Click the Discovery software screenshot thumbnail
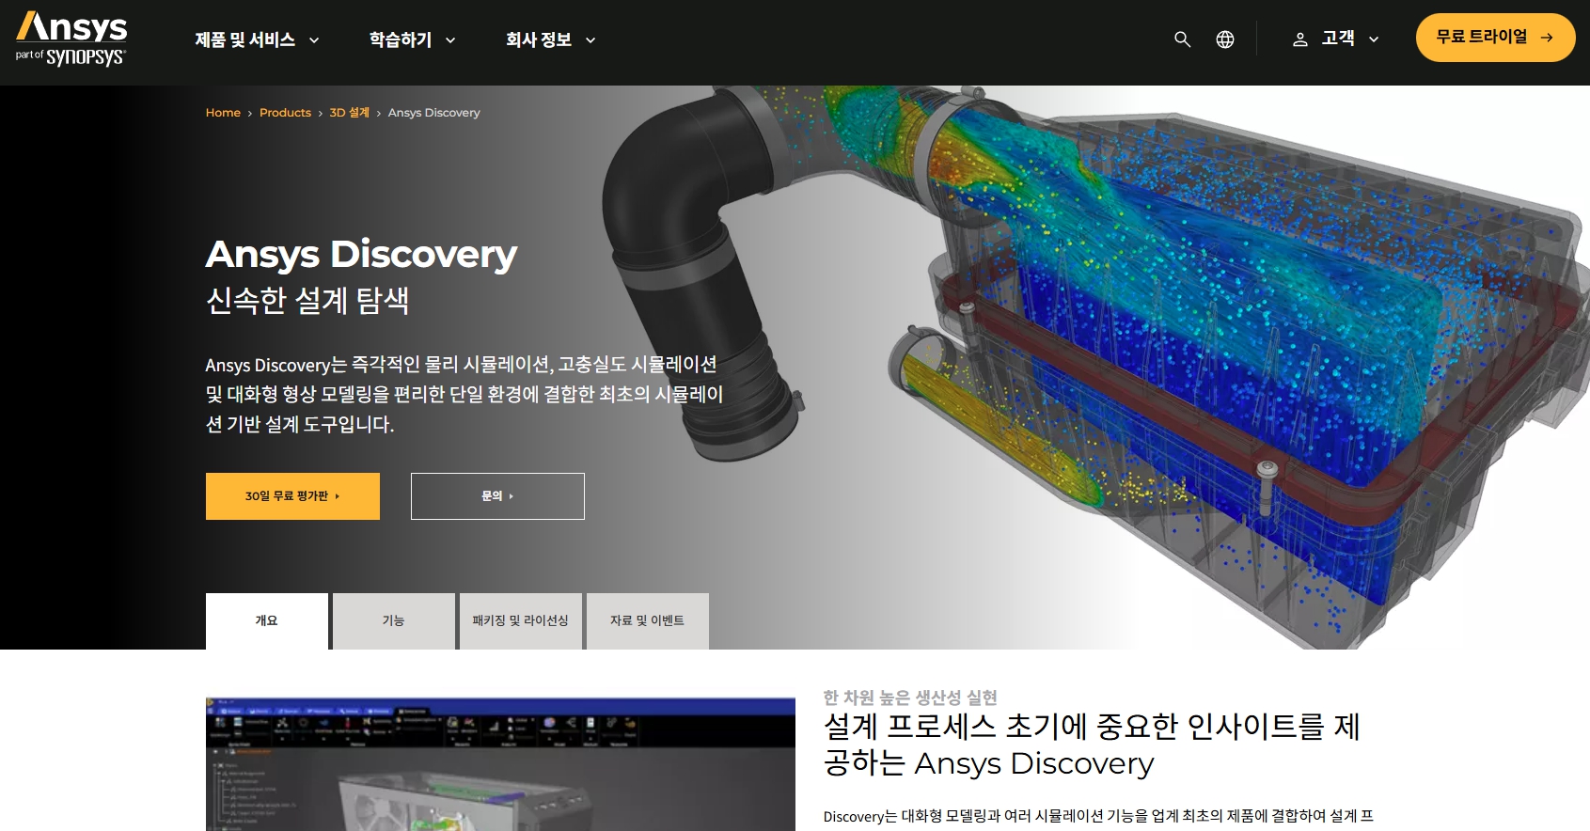Viewport: 1590px width, 831px height. tap(500, 763)
